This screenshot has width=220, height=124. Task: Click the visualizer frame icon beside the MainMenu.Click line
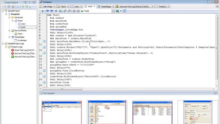point(44,41)
